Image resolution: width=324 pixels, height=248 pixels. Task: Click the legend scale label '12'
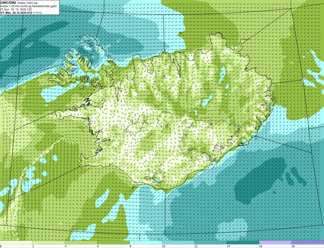196,246
